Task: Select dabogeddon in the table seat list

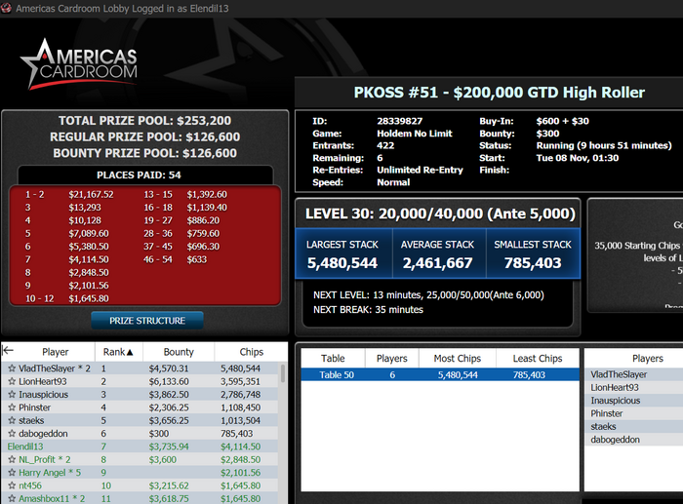Action: [x=615, y=440]
